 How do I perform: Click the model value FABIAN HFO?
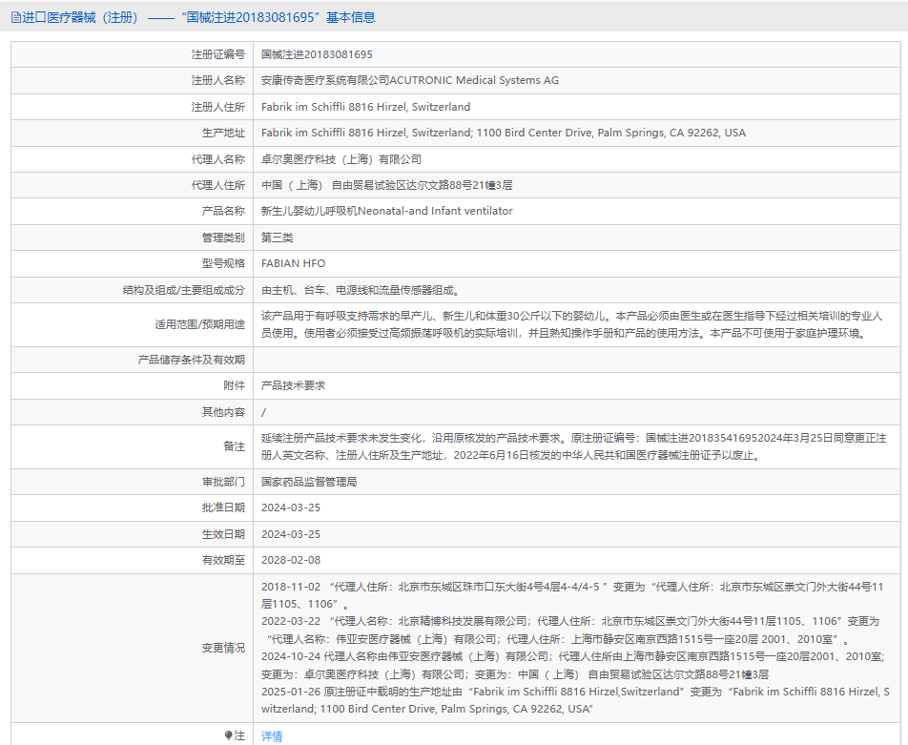pos(293,263)
